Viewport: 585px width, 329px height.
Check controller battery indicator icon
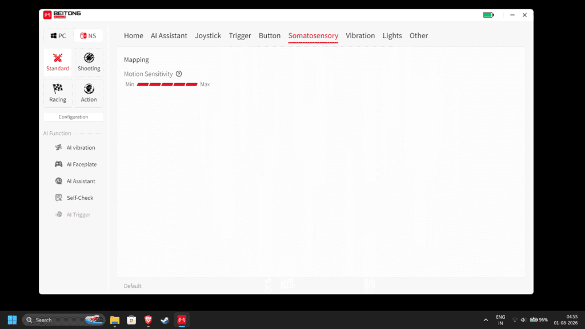(x=488, y=15)
